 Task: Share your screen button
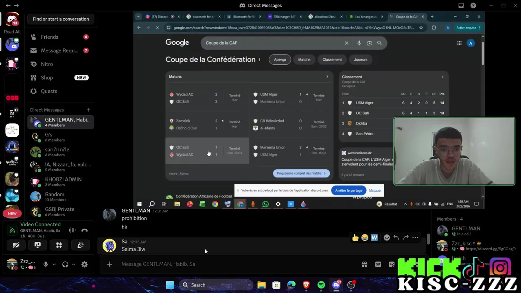click(x=37, y=245)
